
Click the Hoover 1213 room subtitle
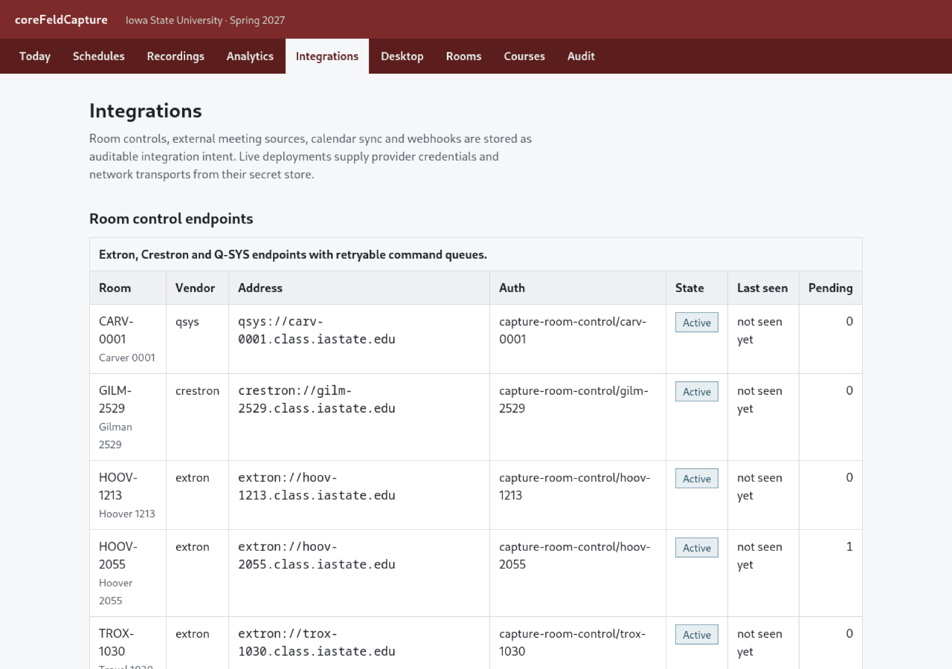click(x=127, y=514)
